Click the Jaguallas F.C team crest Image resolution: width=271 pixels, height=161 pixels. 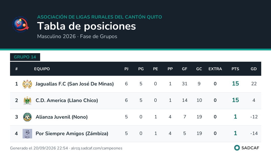pos(27,84)
